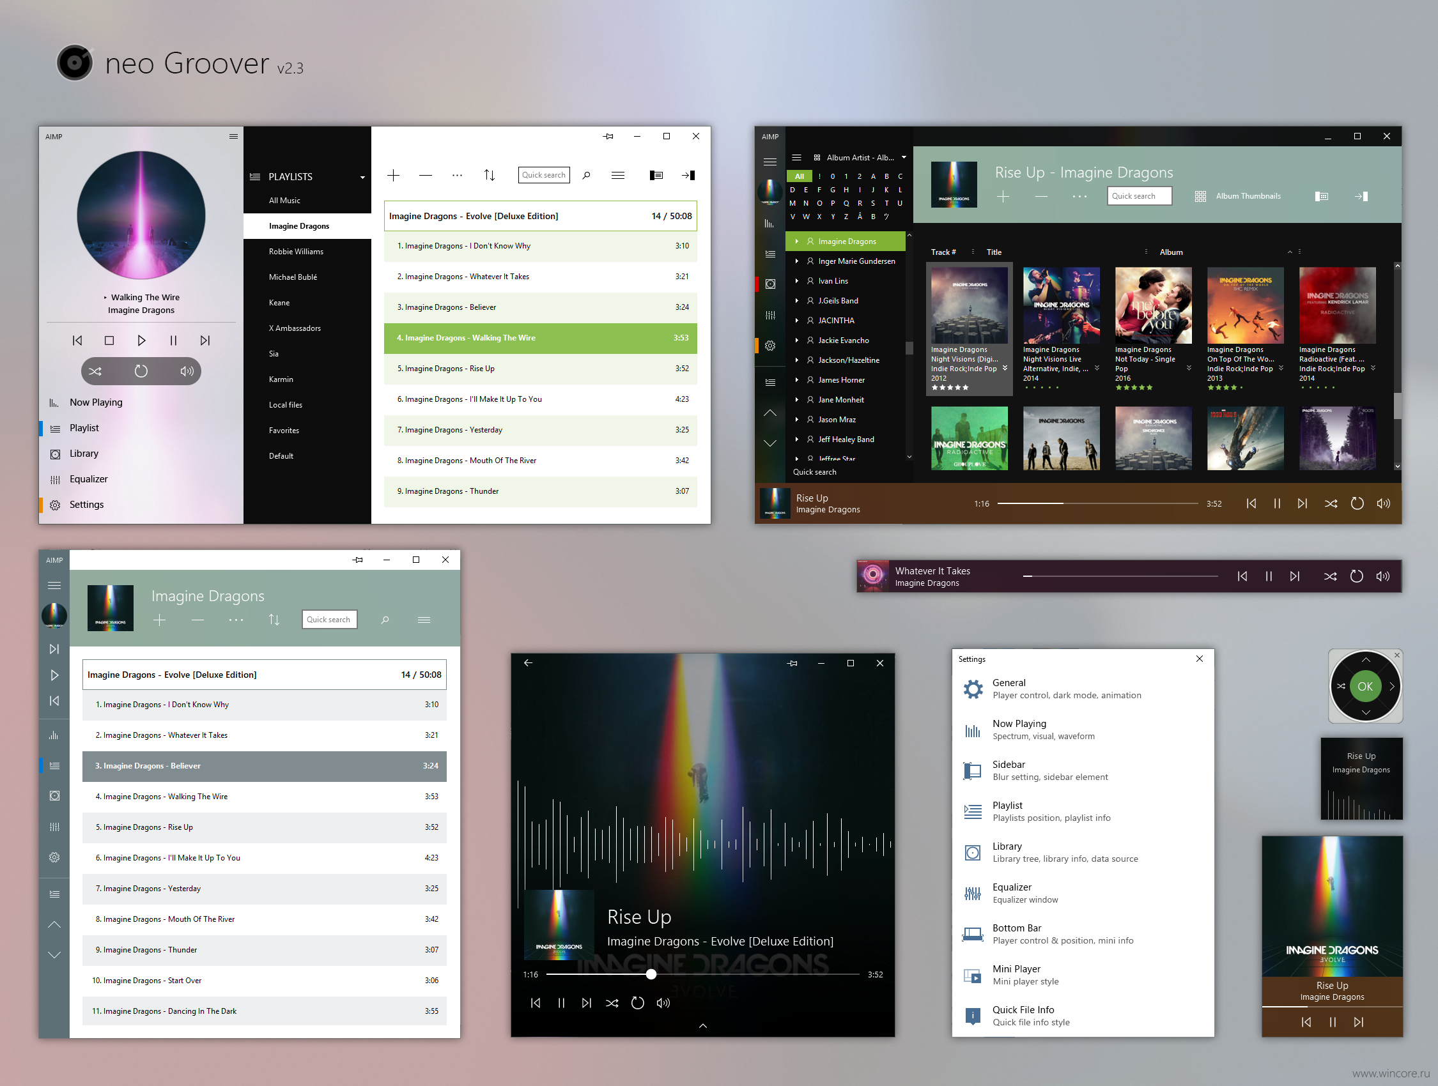Open Quick File Info settings entry
Image resolution: width=1438 pixels, height=1086 pixels.
[x=1083, y=1016]
